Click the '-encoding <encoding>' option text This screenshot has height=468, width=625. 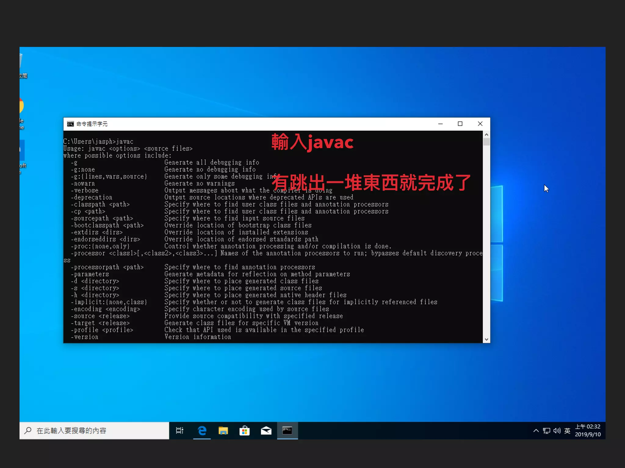pos(106,309)
